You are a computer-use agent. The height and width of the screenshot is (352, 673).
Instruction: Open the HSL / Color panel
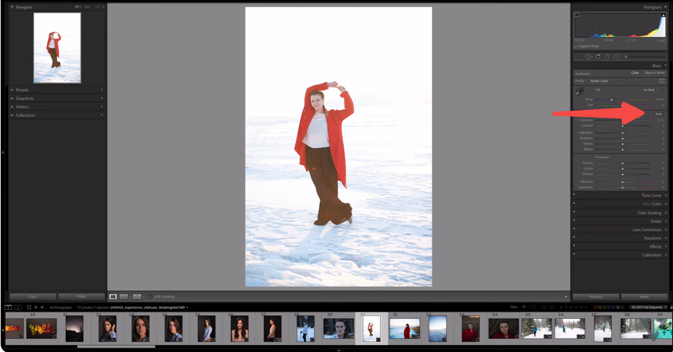coord(652,203)
